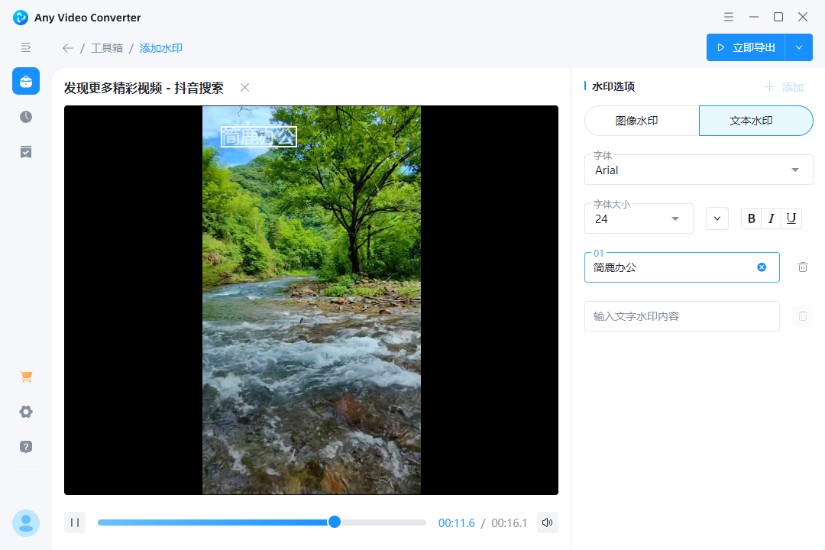
Task: Open the Toolbox sidebar icon
Action: [x=25, y=81]
